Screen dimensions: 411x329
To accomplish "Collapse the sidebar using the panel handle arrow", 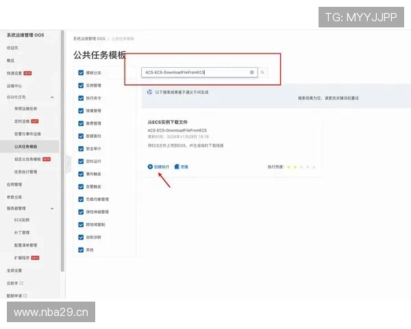I will (68, 164).
